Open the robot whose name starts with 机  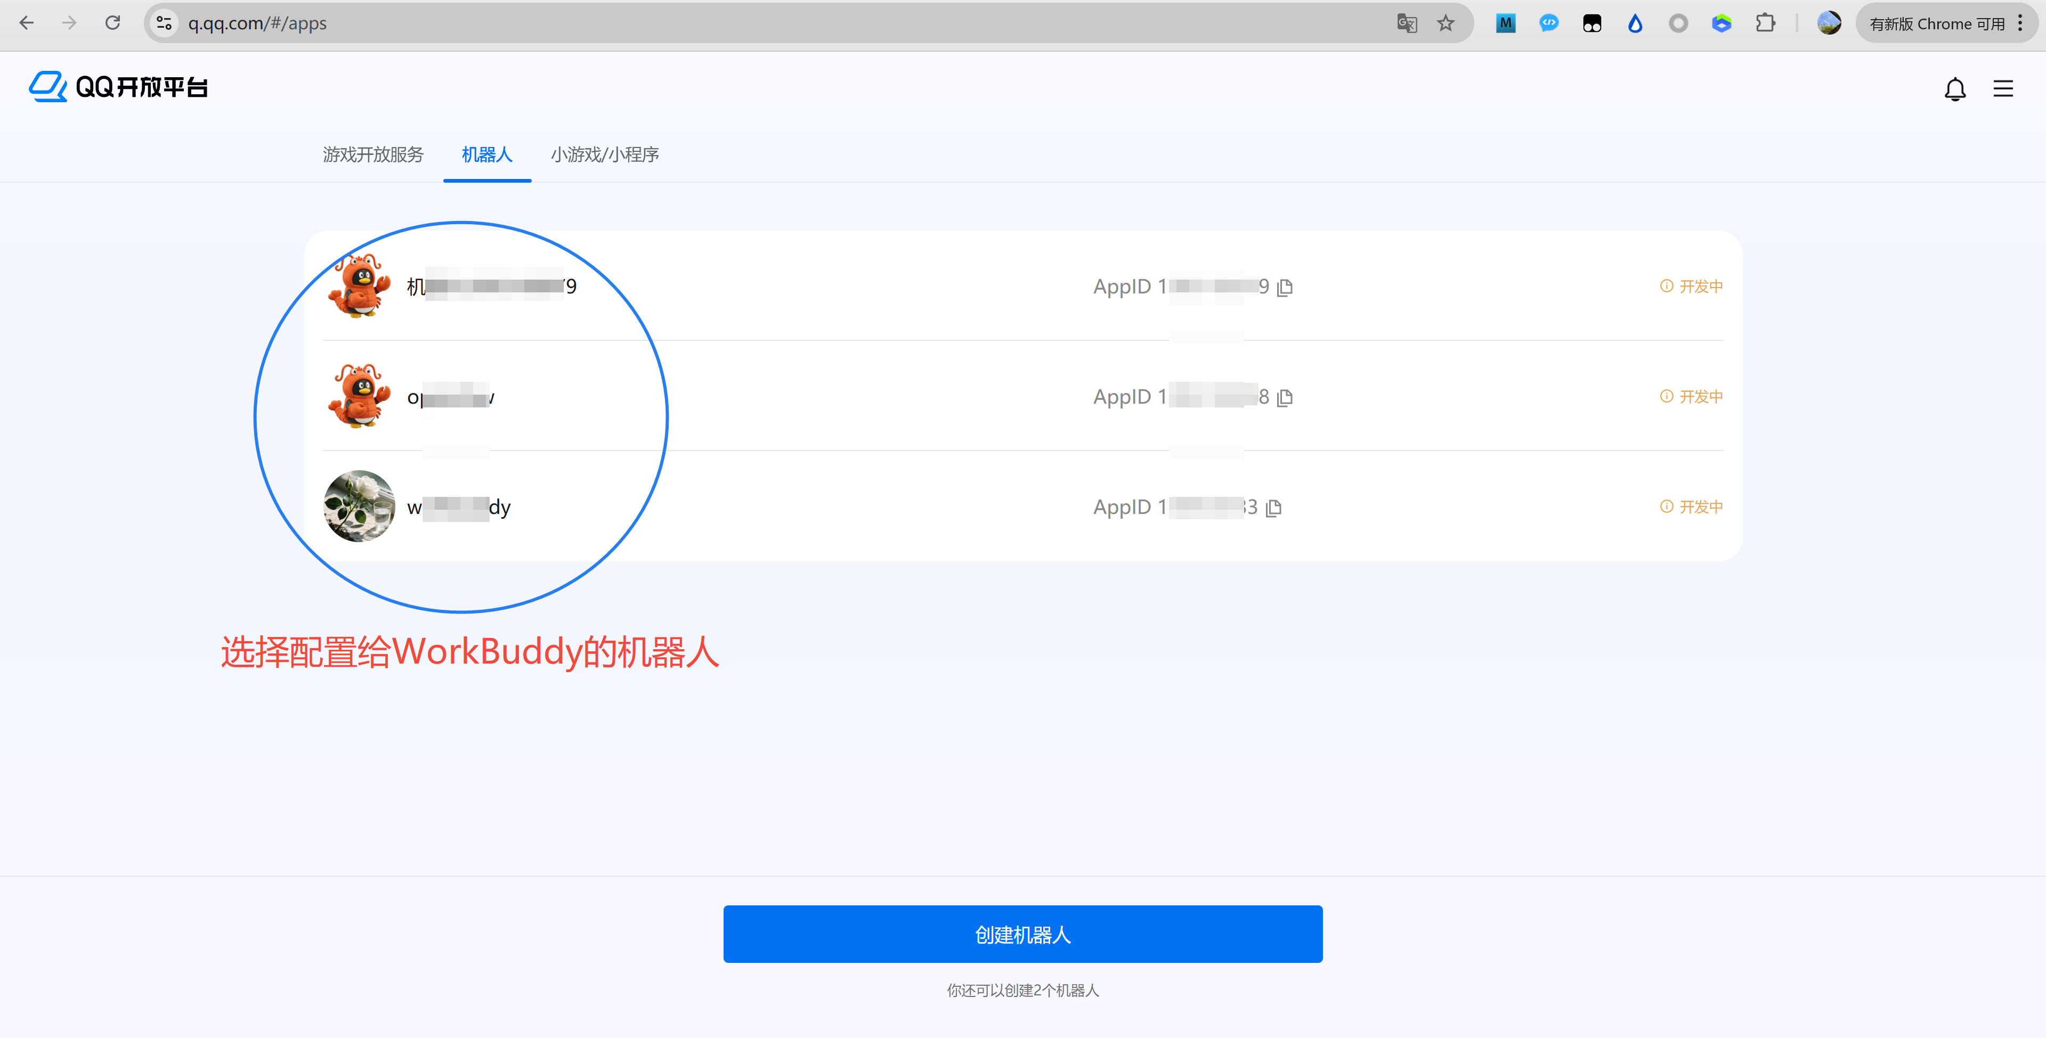pyautogui.click(x=492, y=286)
